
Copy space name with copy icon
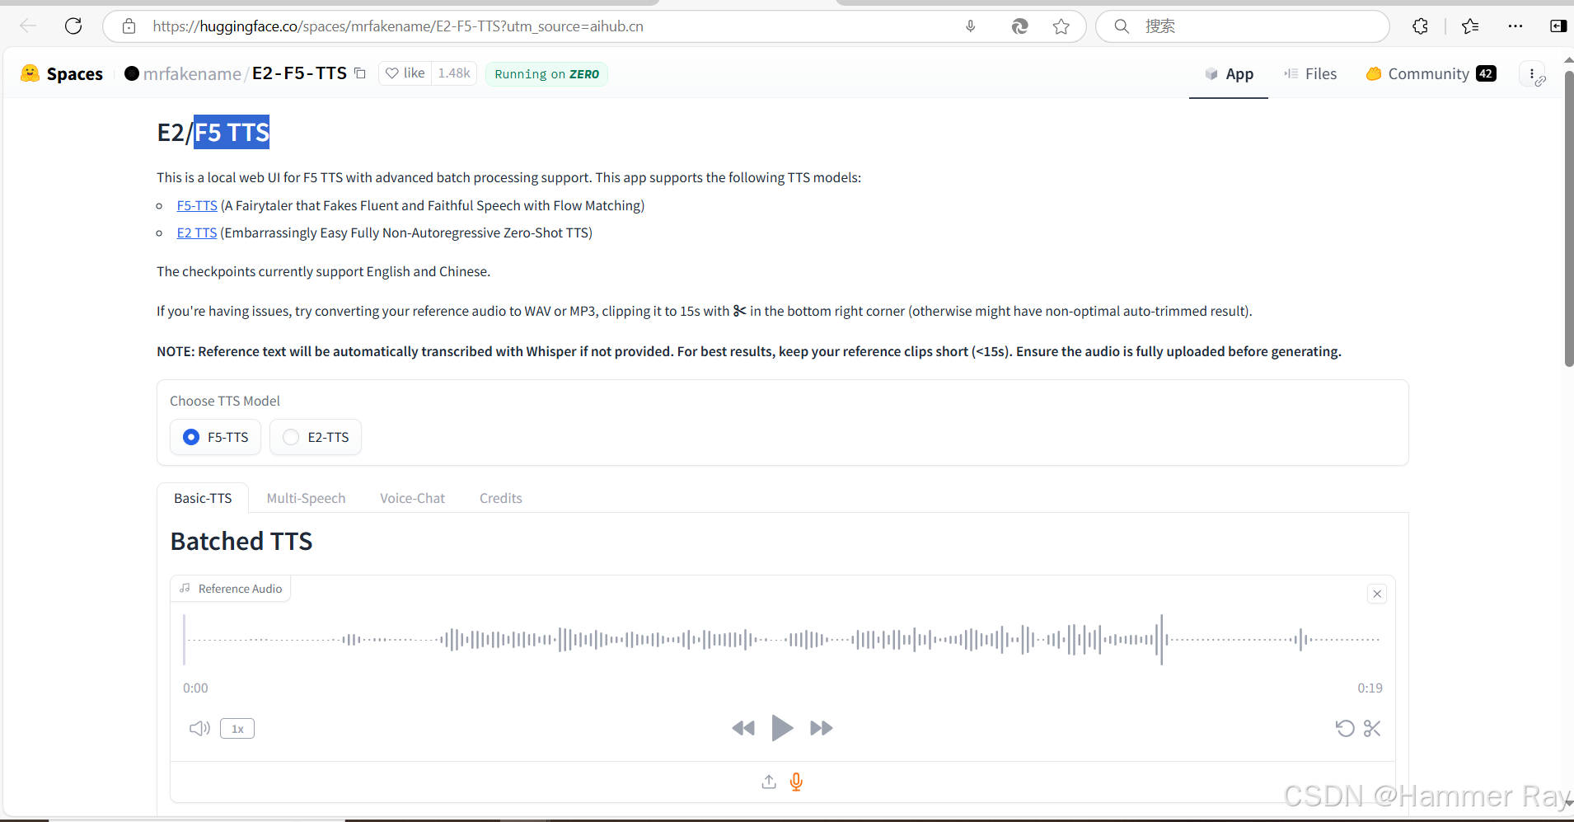(360, 73)
